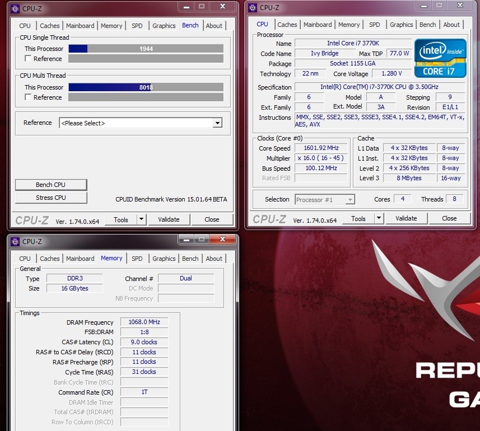Start the benchmark with Bench CPU

[51, 185]
